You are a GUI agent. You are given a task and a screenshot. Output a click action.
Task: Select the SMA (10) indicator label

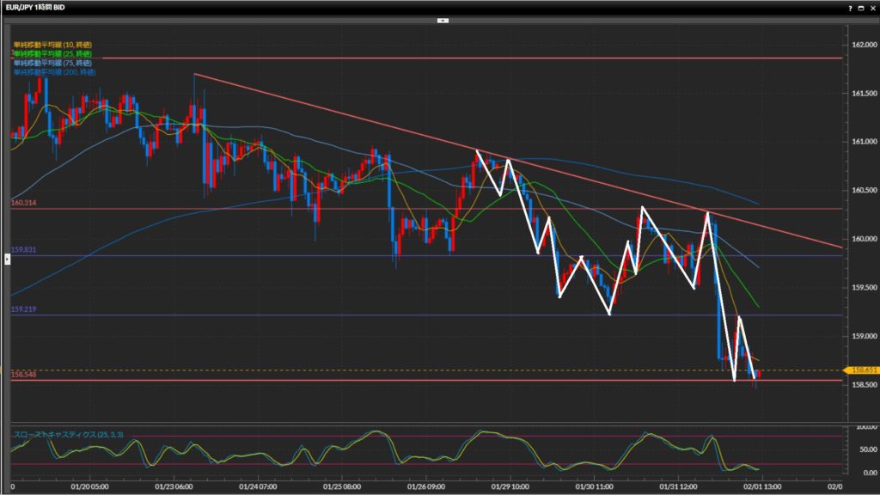coord(53,44)
